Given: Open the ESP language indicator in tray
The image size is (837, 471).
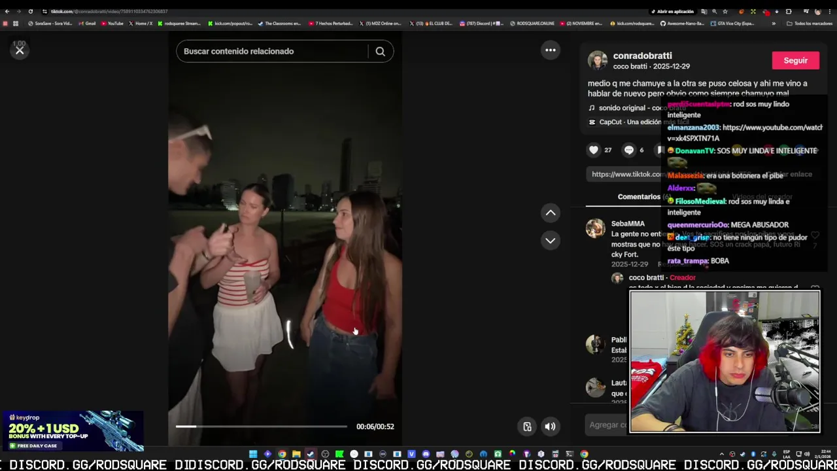Looking at the screenshot, I should 787,454.
